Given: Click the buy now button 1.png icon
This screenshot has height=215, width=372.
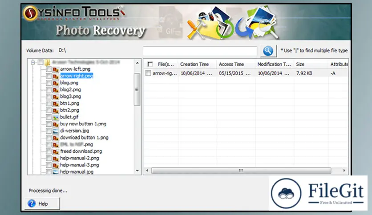Looking at the screenshot, I should click(x=56, y=124).
